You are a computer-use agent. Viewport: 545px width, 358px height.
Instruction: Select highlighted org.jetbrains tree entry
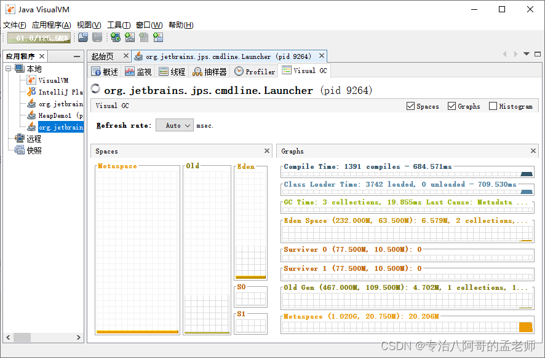point(61,127)
